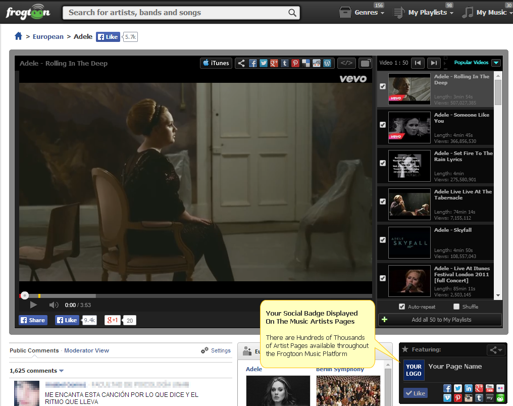Enable the Shuffle checkbox
Image resolution: width=513 pixels, height=406 pixels.
456,307
